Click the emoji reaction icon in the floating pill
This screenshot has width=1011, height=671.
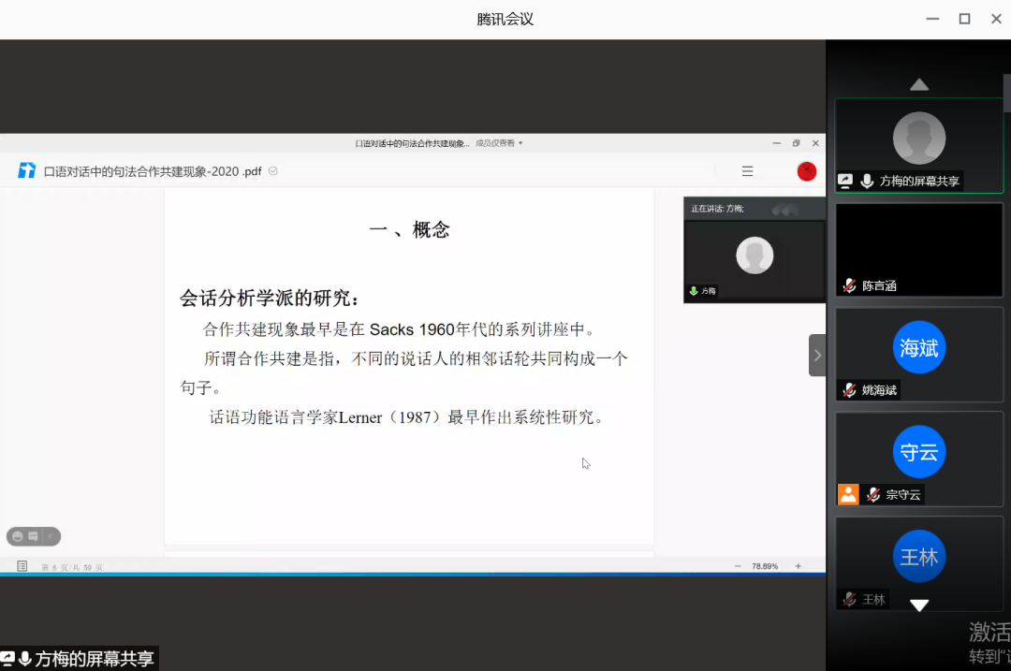(x=18, y=536)
